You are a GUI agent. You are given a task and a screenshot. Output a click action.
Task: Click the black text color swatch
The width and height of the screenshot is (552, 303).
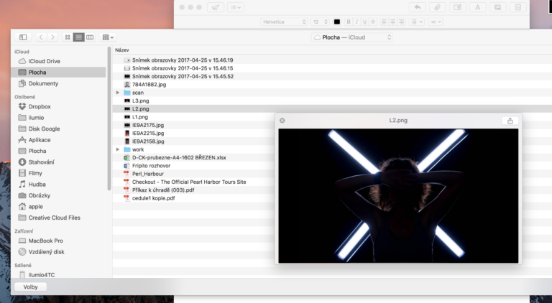336,22
